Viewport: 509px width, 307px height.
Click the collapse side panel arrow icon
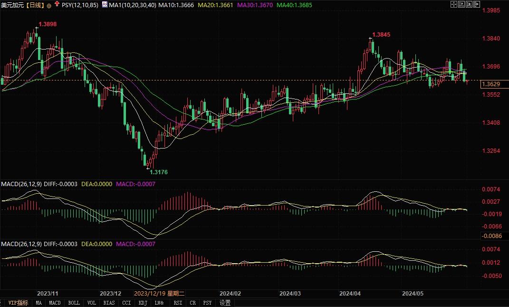477,4
